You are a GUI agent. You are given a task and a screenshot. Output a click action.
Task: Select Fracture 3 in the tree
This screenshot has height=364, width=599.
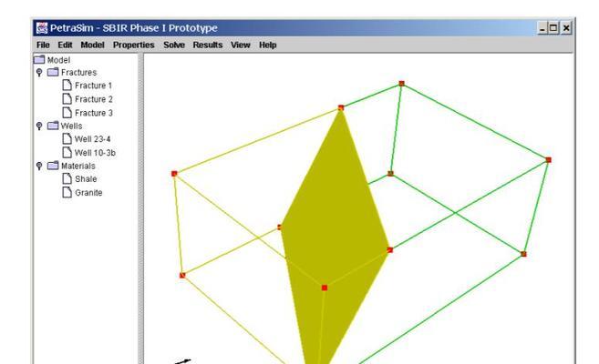coord(94,113)
